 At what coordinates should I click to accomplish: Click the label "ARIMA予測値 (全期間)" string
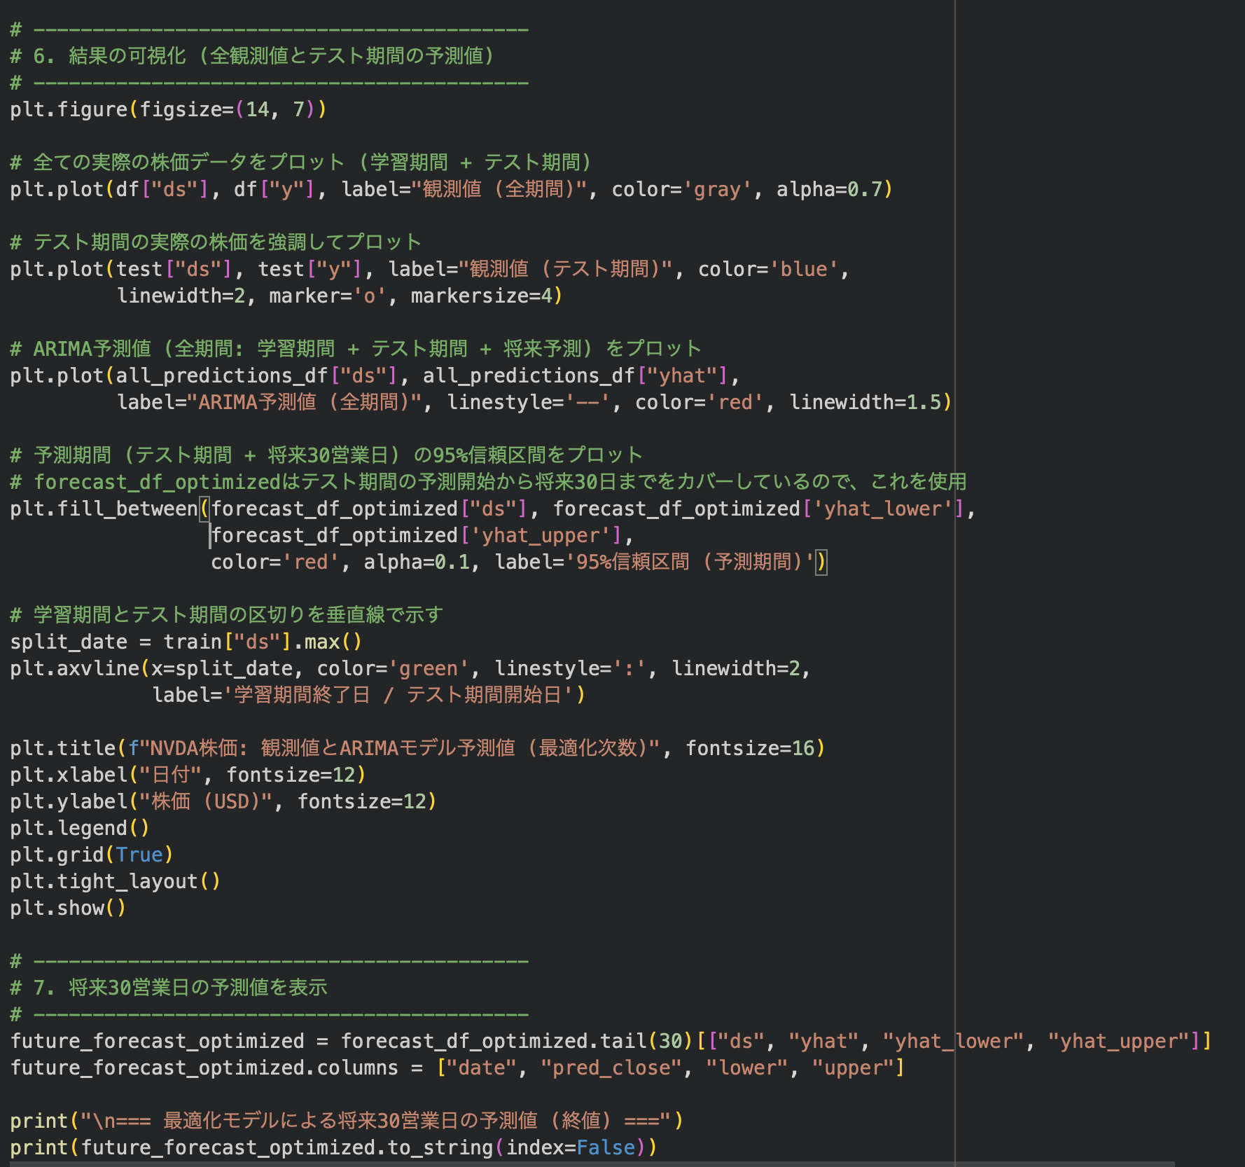click(305, 402)
